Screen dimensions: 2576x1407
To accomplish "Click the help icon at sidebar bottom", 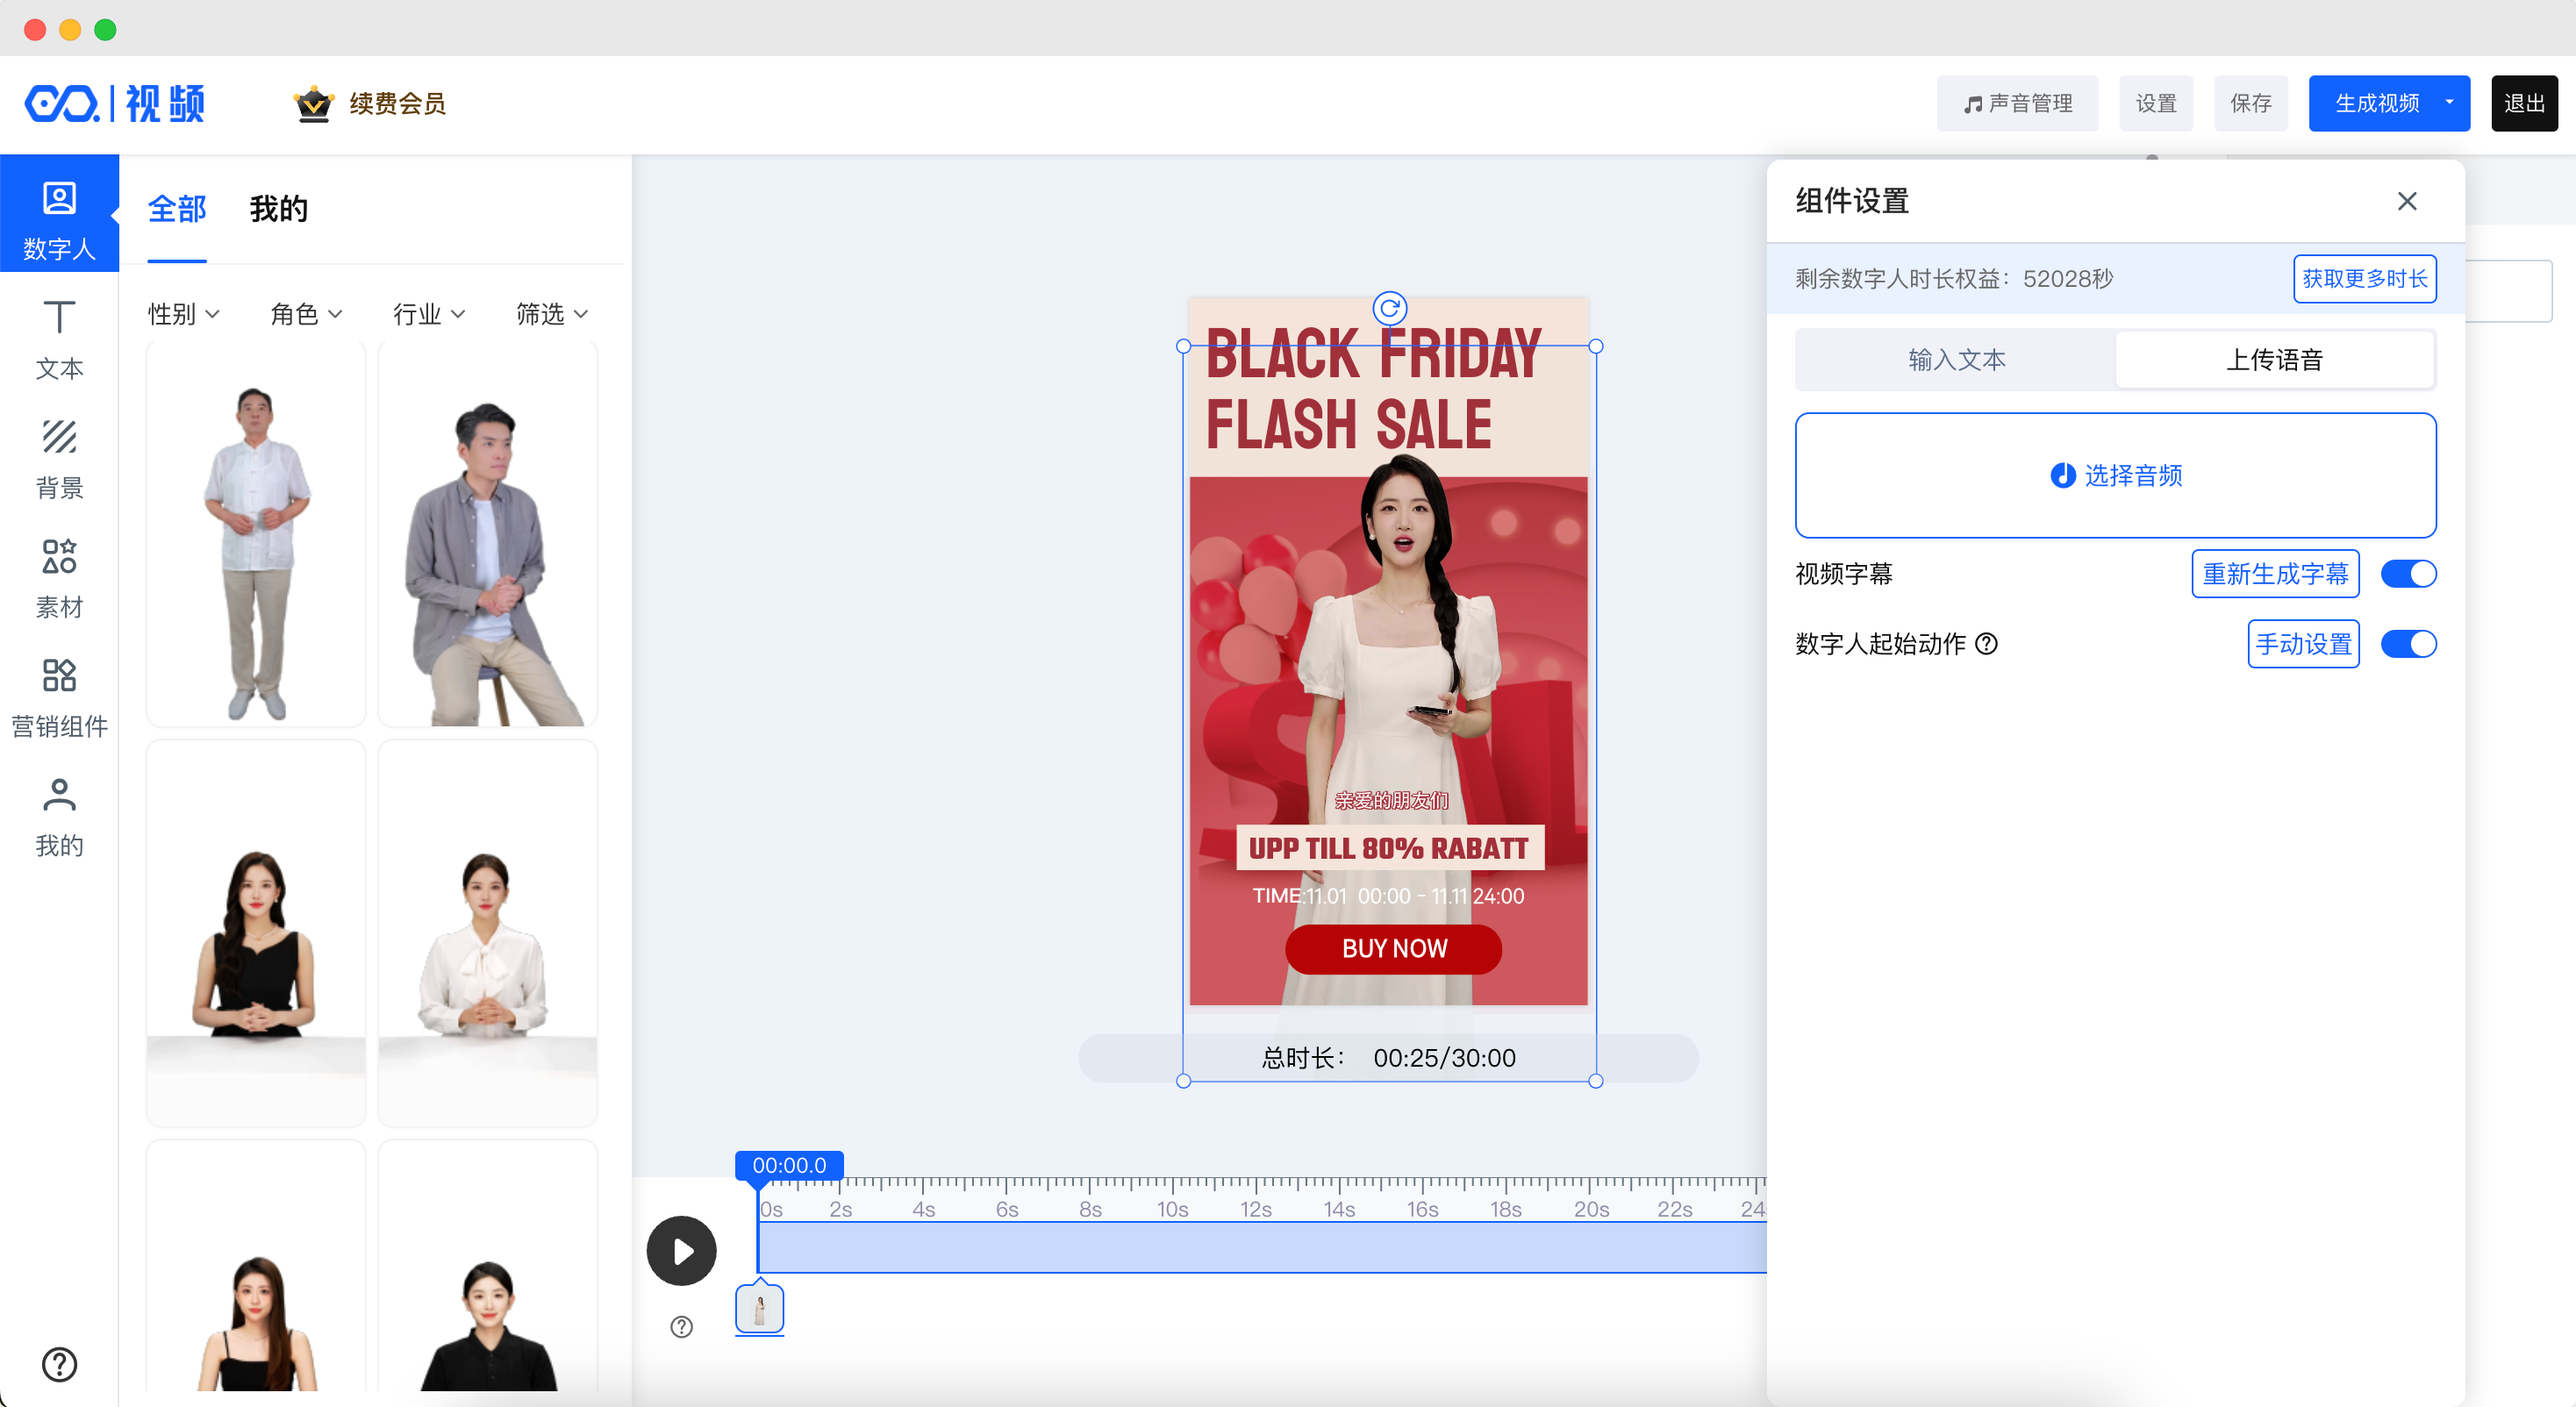I will click(59, 1364).
